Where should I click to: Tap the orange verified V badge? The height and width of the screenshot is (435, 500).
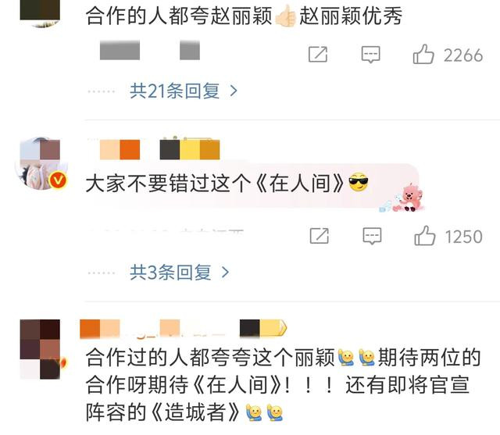click(58, 180)
